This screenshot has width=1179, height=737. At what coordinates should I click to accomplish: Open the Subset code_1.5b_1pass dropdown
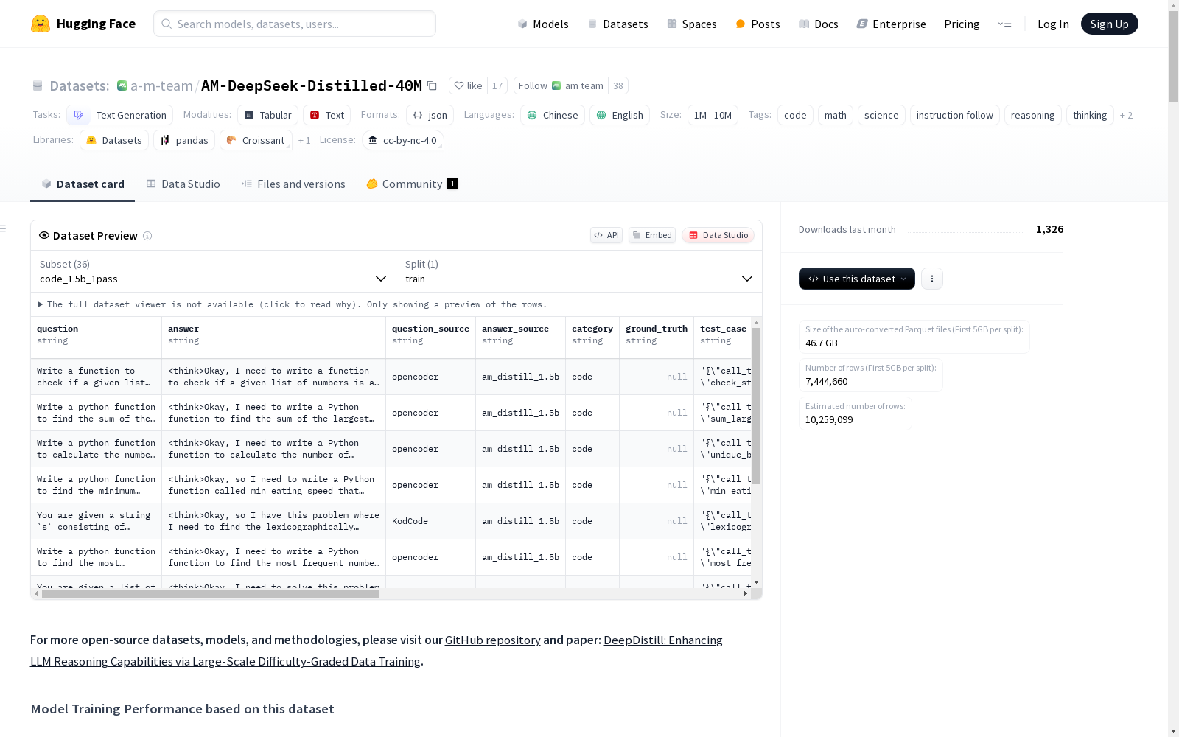click(x=214, y=271)
